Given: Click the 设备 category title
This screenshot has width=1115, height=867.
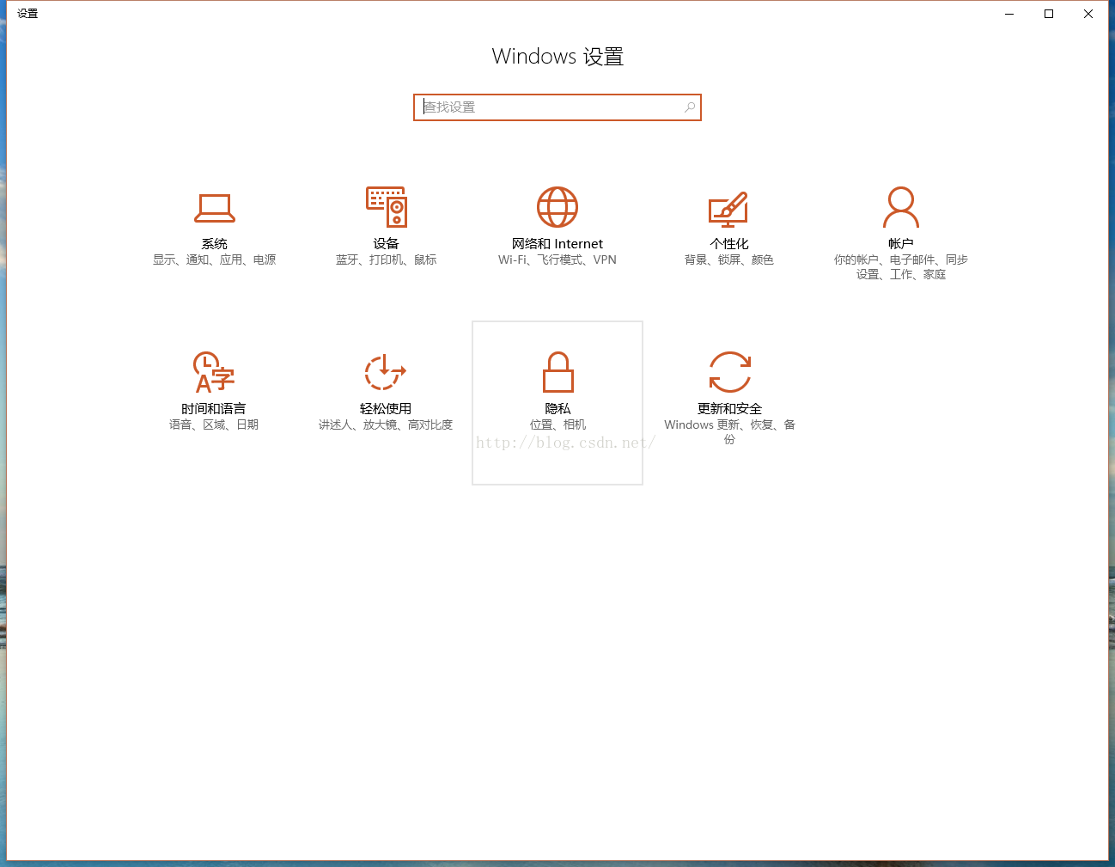Looking at the screenshot, I should click(x=386, y=244).
